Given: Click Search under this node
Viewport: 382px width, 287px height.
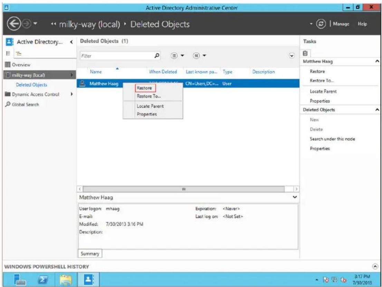Looking at the screenshot, I should tap(332, 139).
